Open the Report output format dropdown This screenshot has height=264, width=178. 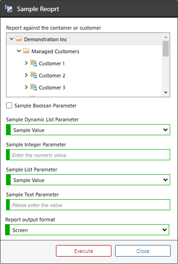[x=87, y=230]
